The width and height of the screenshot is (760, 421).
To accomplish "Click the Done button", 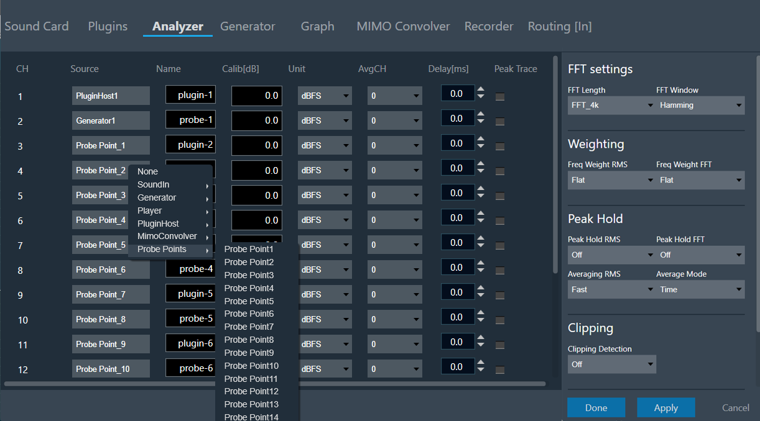I will [x=596, y=408].
